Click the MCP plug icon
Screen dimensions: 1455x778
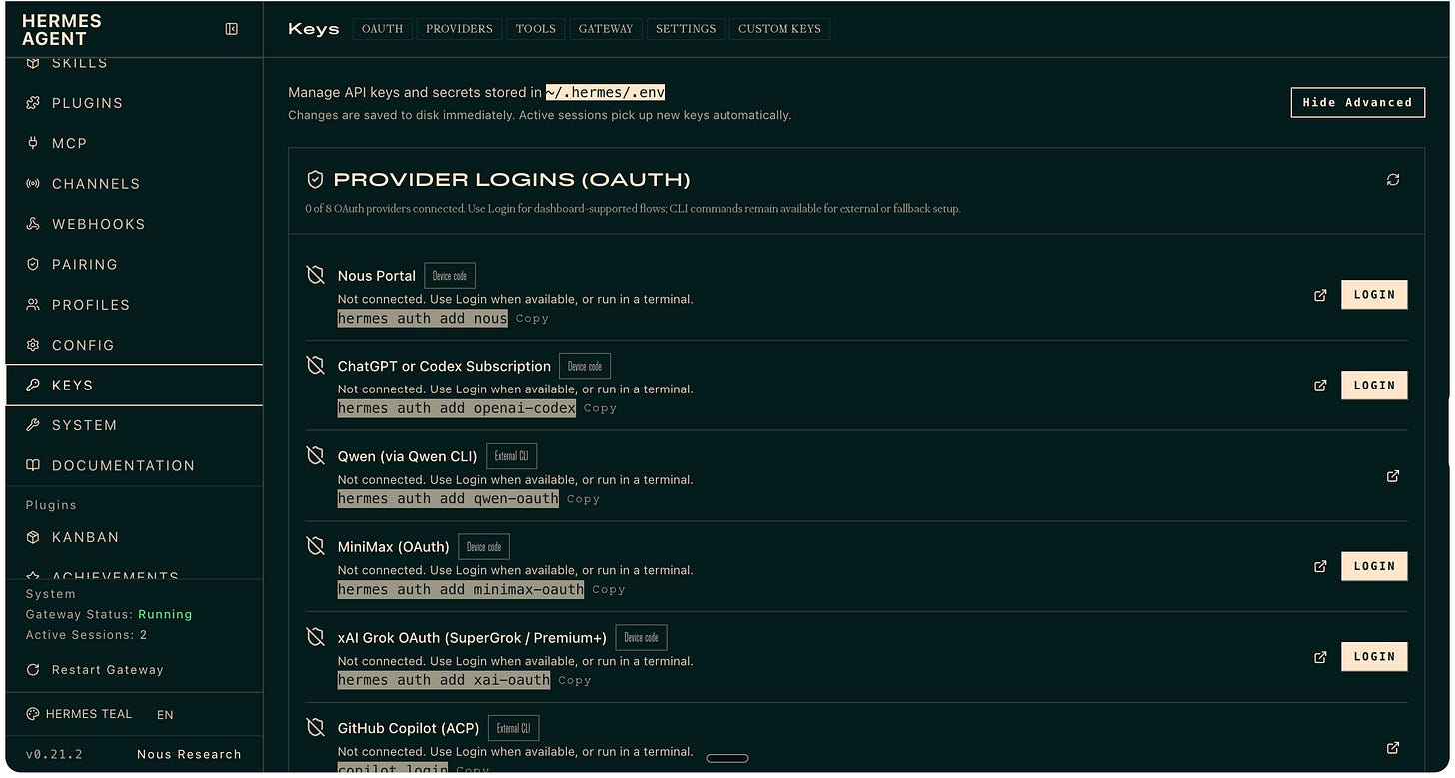pos(33,143)
